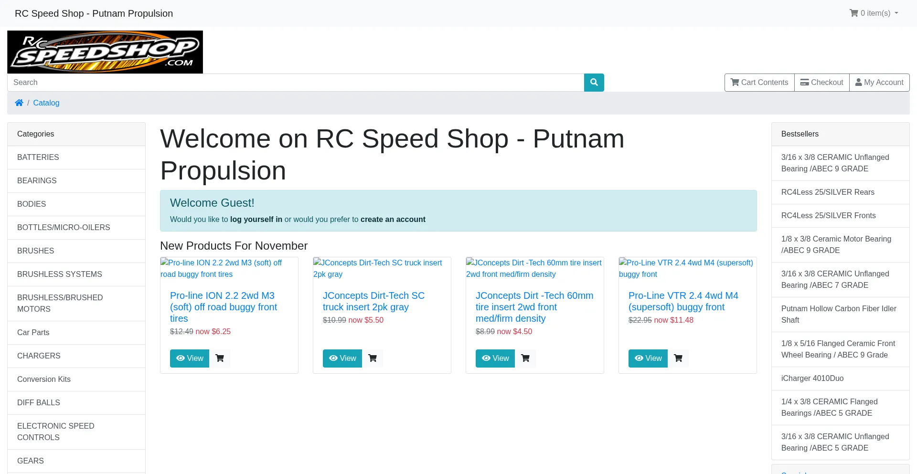Add Pro-Line VTR 2.4 to cart

tap(678, 358)
